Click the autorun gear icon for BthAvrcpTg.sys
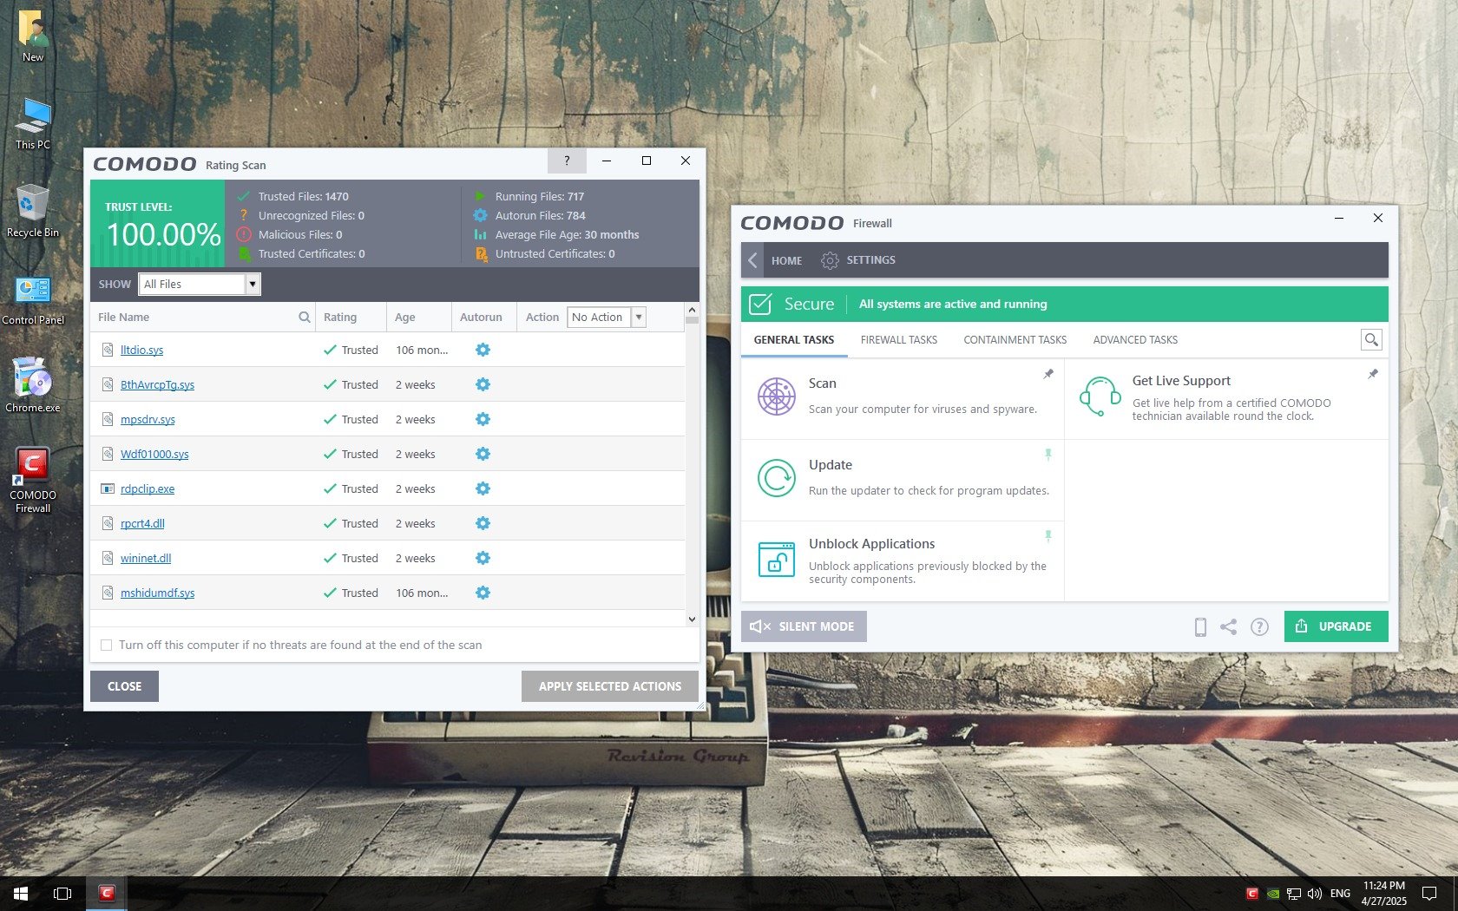 483,384
